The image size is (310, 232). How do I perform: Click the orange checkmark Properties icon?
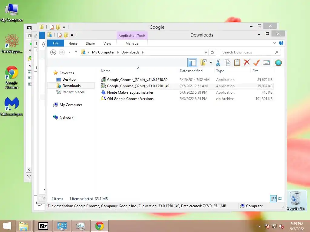pyautogui.click(x=256, y=63)
